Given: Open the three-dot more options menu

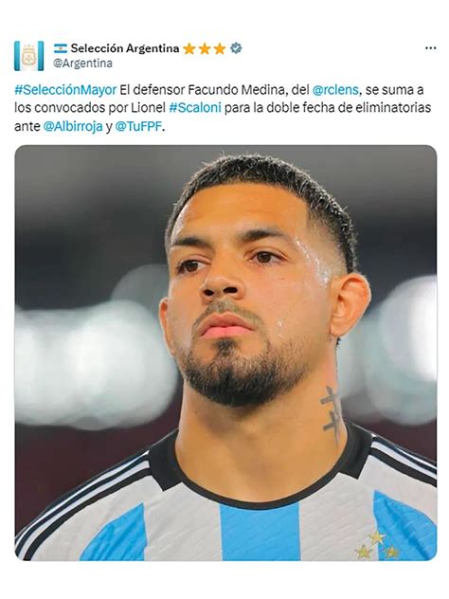Looking at the screenshot, I should 430,48.
